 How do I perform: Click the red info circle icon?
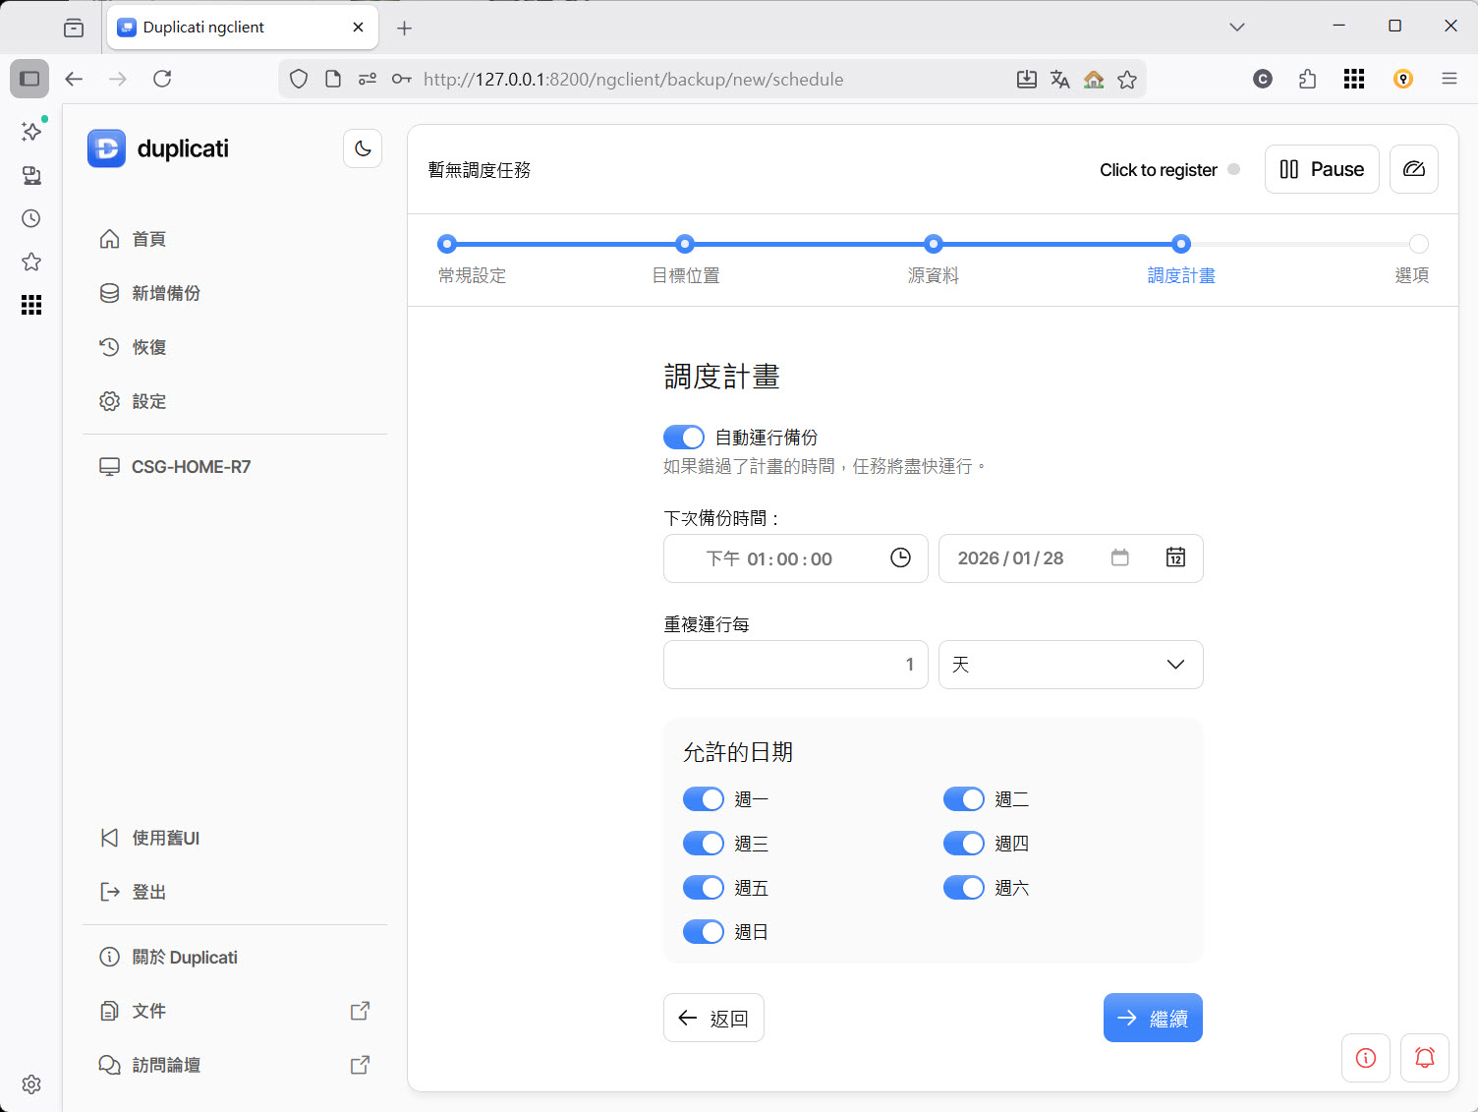1365,1058
